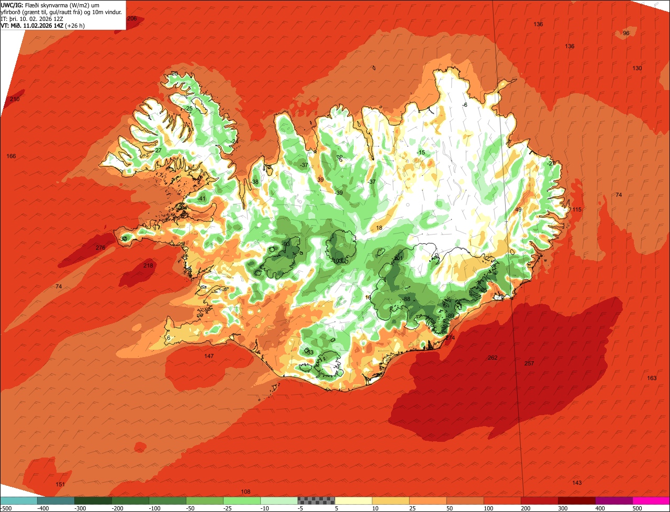Click the '88' value on southern Vatnajökull
The height and width of the screenshot is (512, 670).
click(x=407, y=299)
